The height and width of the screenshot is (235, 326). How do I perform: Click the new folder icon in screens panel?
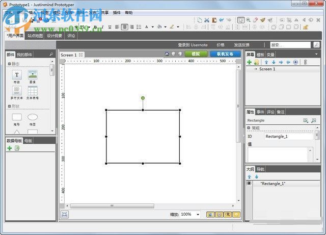point(257,62)
